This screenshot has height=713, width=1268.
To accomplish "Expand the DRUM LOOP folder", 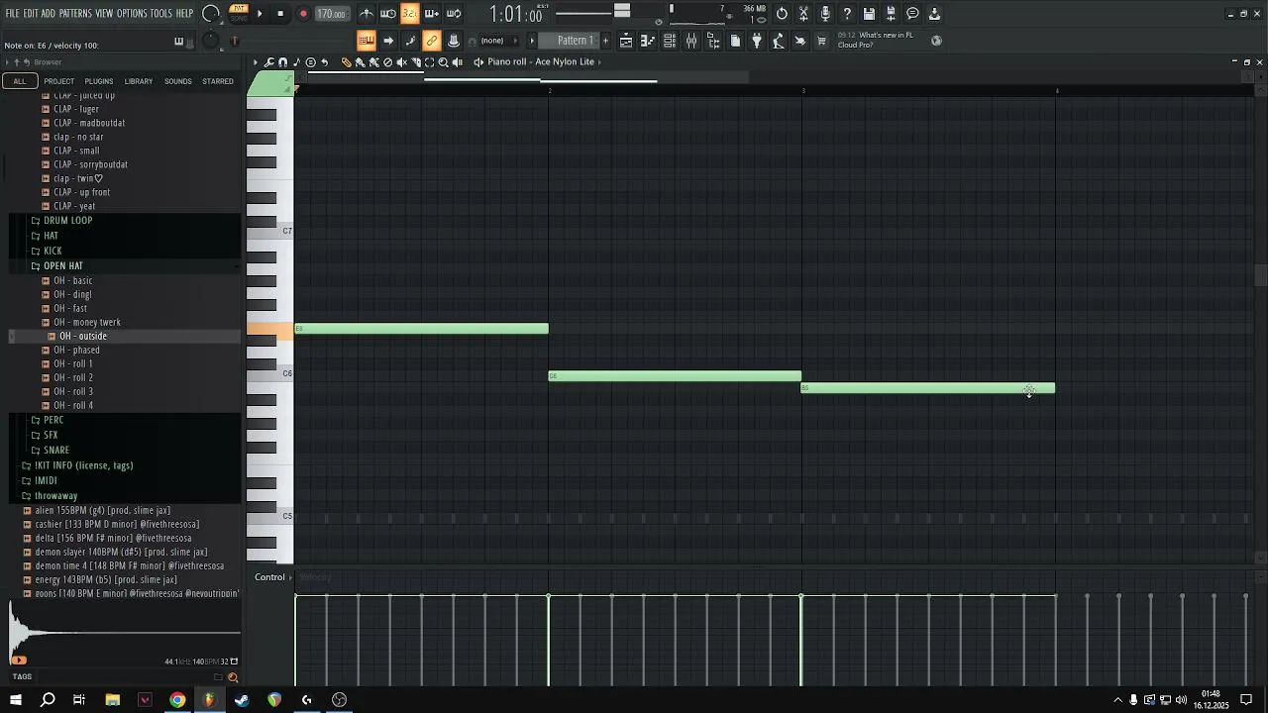I will click(67, 220).
